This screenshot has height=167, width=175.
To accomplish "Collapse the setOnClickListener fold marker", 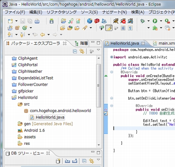I will tap(112, 98).
